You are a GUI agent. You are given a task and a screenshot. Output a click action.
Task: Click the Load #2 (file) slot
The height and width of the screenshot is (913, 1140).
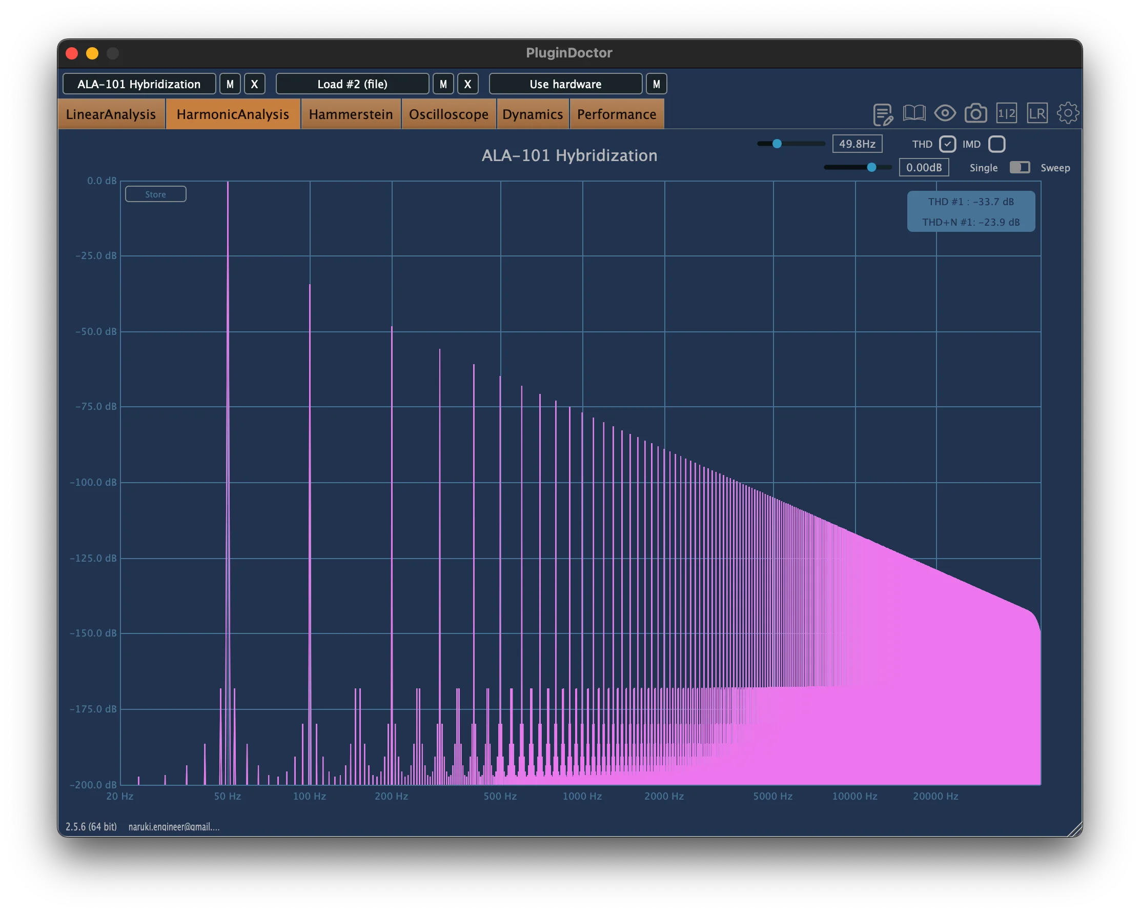352,84
